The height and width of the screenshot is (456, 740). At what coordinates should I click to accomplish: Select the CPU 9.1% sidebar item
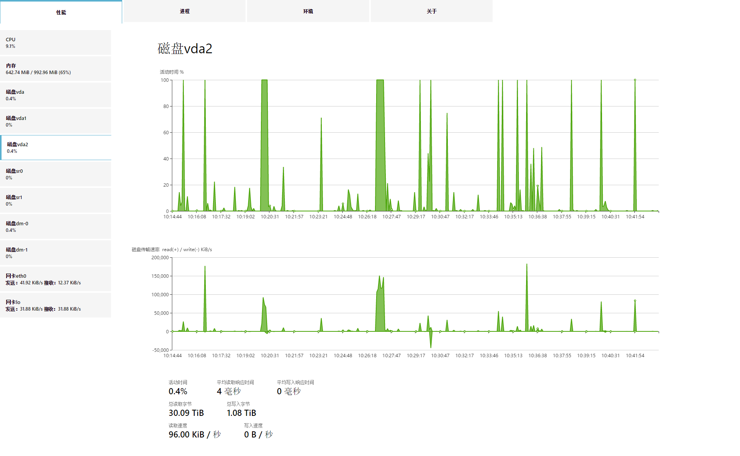point(55,42)
